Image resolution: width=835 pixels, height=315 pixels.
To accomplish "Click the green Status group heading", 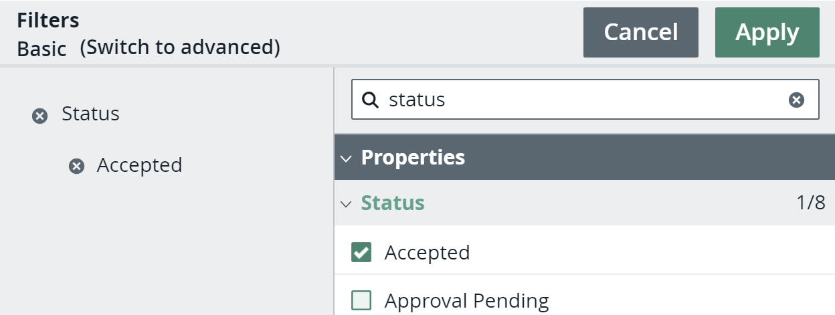I will 393,203.
